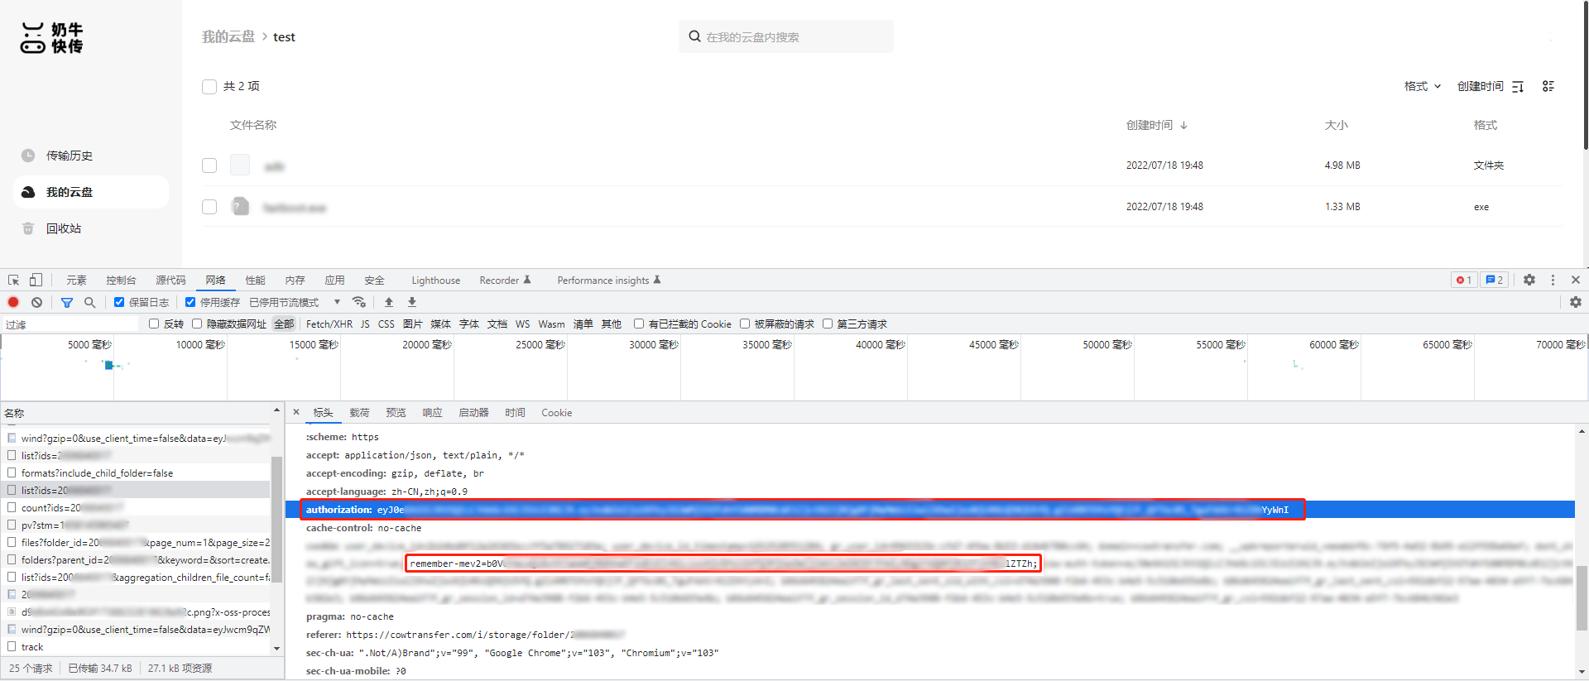The width and height of the screenshot is (1589, 681).
Task: Open network conditions wifi icon
Action: (359, 302)
